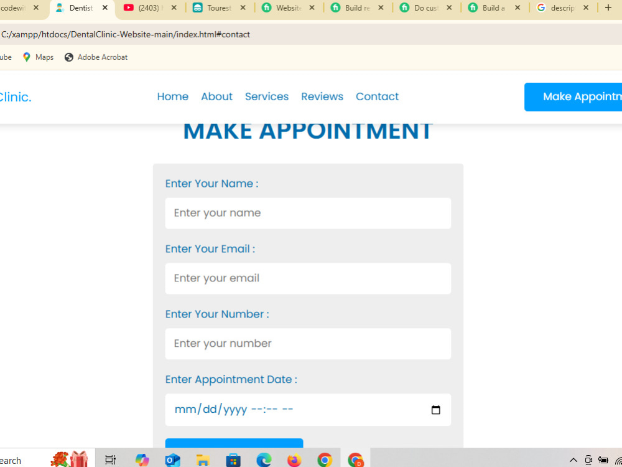Viewport: 622px width, 467px height.
Task: Click the MAKE APPOINTMENT heading
Action: coord(308,131)
